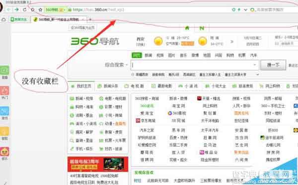This screenshot has width=298, height=185.
Task: Open the 网上购物 navigation tab
Action: (270, 86)
